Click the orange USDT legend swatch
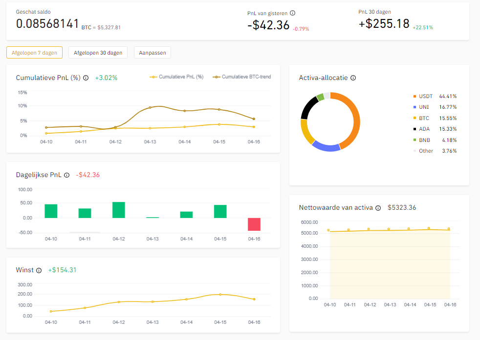Viewport: 480px width, 340px height. (x=415, y=97)
